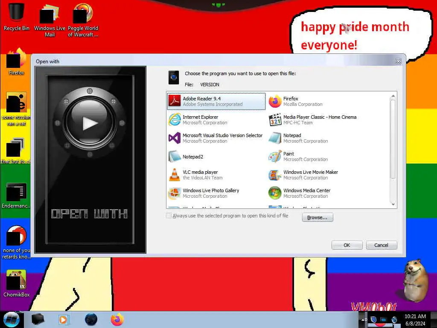Select Media Player Classic Home Cinema icon
The height and width of the screenshot is (328, 437).
click(x=275, y=120)
